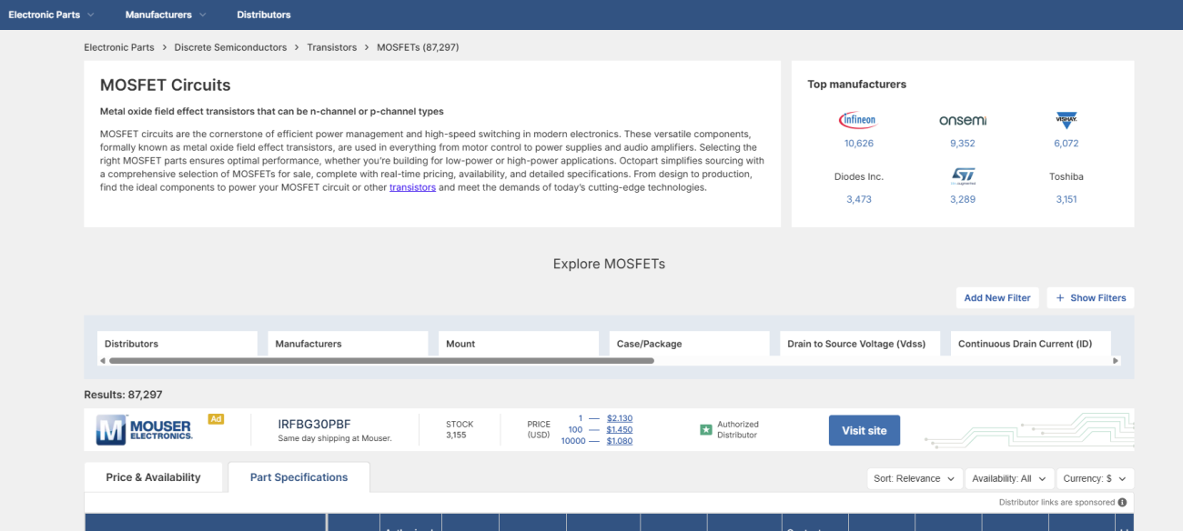This screenshot has height=531, width=1183.
Task: Switch to Price & Availability tab
Action: [x=153, y=477]
